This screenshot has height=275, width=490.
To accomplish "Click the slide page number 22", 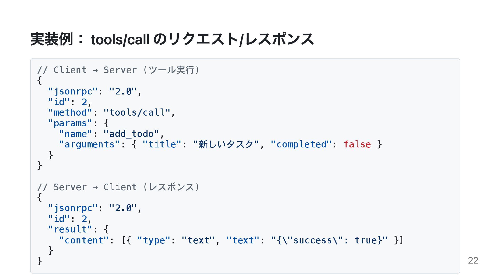I will click(x=473, y=260).
